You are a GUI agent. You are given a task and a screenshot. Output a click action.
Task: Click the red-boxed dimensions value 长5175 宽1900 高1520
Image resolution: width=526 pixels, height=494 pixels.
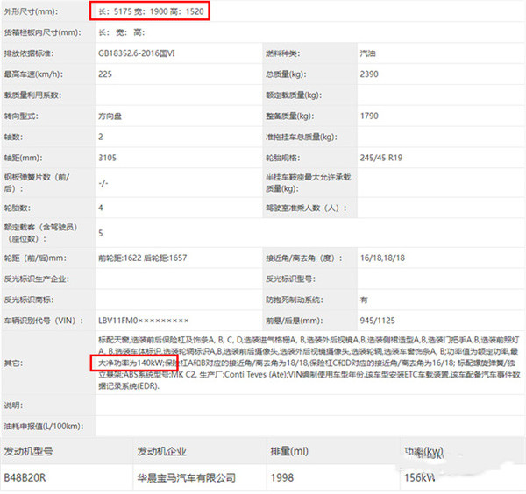click(151, 13)
